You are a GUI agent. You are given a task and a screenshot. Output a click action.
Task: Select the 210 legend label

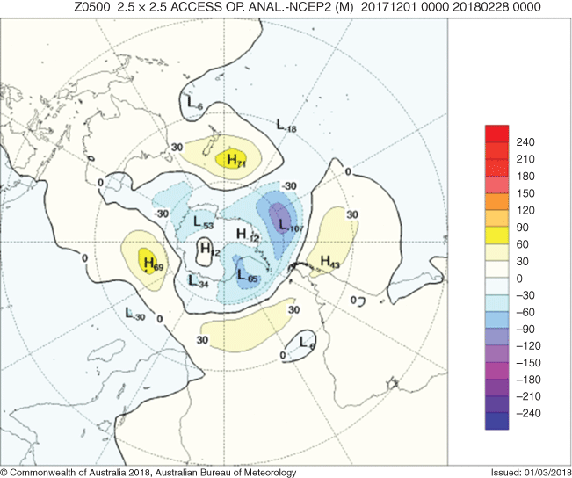point(525,159)
